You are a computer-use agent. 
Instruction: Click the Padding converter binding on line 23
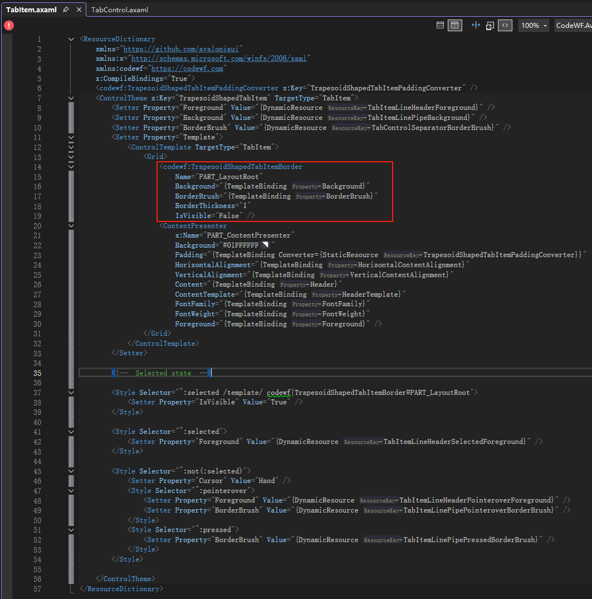(380, 255)
